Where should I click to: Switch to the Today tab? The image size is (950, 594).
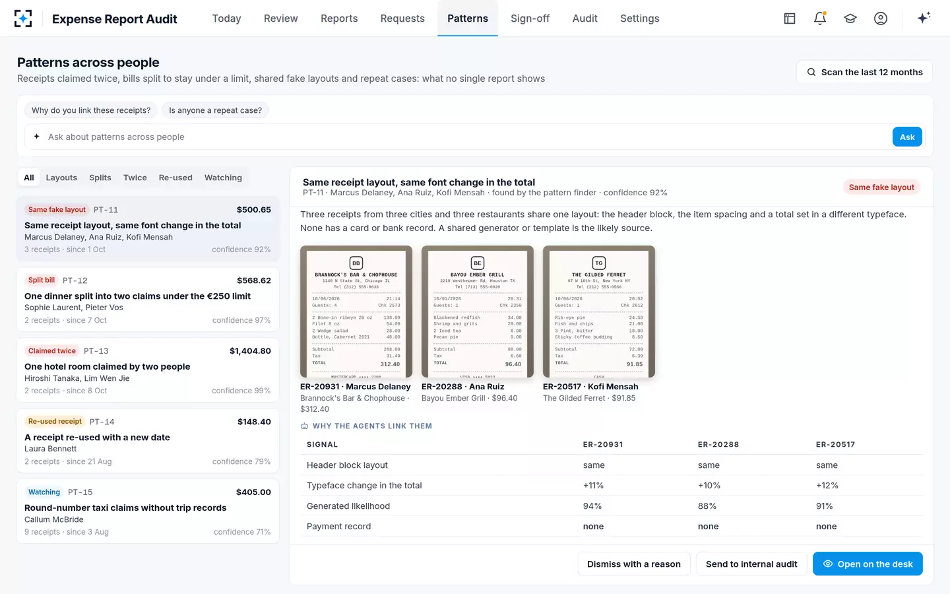coord(226,18)
